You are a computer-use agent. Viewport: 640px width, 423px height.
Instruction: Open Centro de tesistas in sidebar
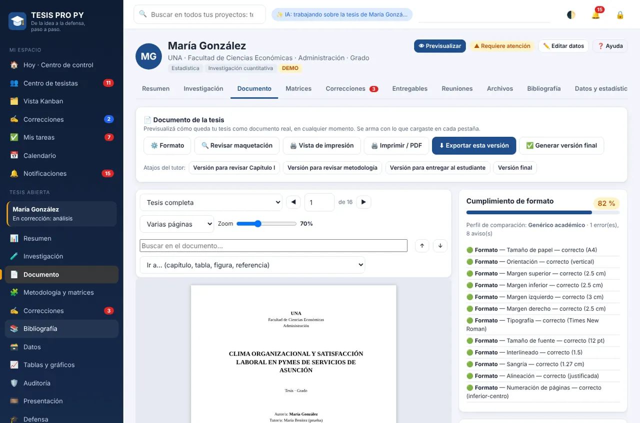point(61,83)
